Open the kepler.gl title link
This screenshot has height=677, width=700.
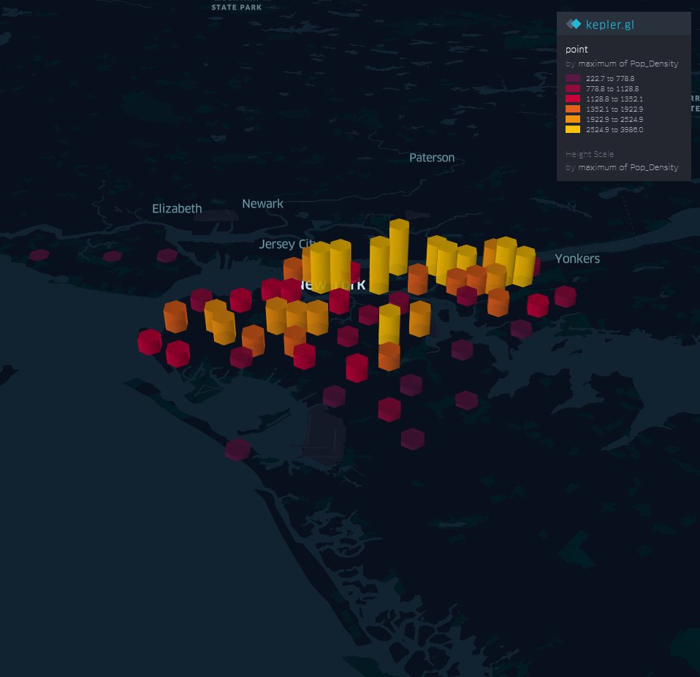coord(609,24)
